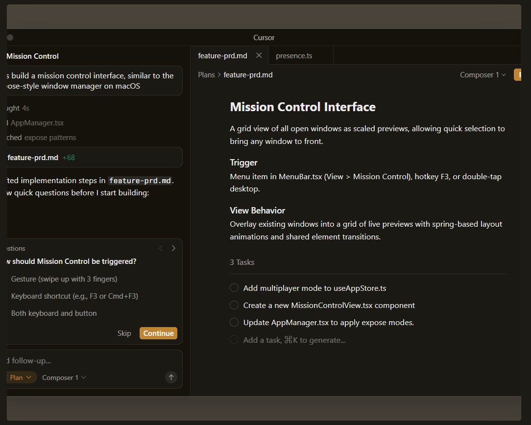This screenshot has height=425, width=531.
Task: Check the task Create a new MissionControlView.tsx component
Action: tap(234, 305)
